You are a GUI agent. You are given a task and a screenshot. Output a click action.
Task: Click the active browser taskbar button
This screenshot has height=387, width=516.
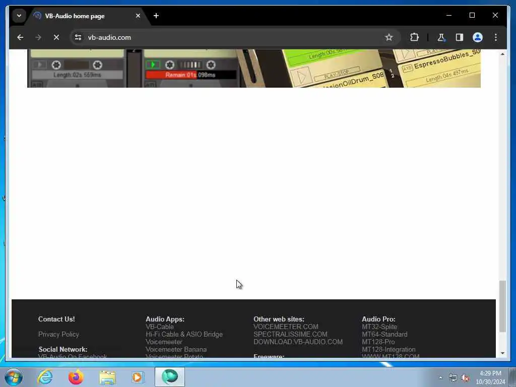(x=170, y=377)
